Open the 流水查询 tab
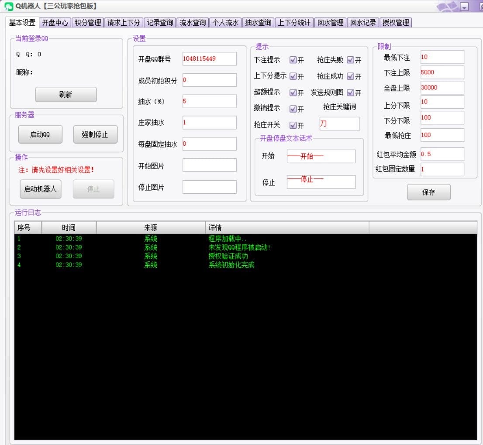Viewport: 483px width, 445px height. click(193, 23)
